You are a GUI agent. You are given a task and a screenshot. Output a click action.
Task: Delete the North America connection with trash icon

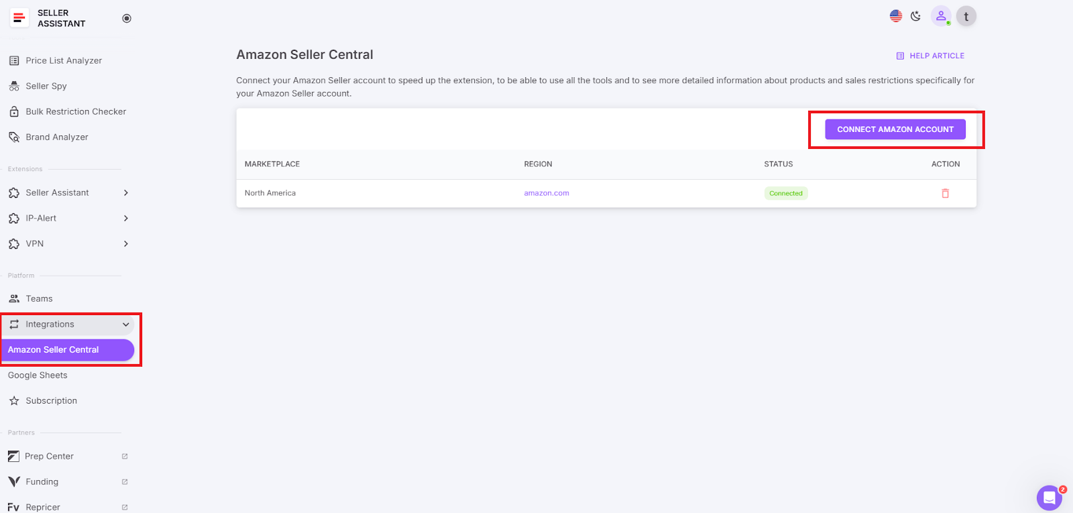(x=945, y=193)
